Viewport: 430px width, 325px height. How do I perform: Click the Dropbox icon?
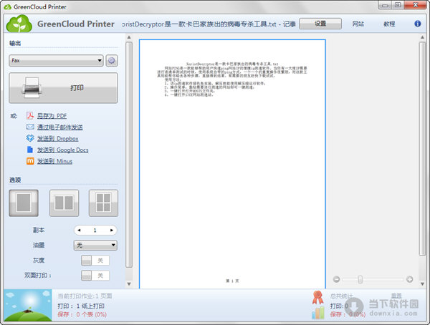click(x=30, y=138)
